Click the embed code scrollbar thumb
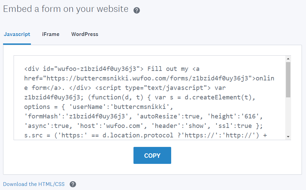 tap(288, 79)
